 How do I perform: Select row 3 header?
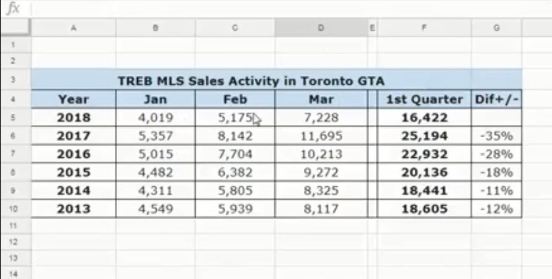point(15,81)
